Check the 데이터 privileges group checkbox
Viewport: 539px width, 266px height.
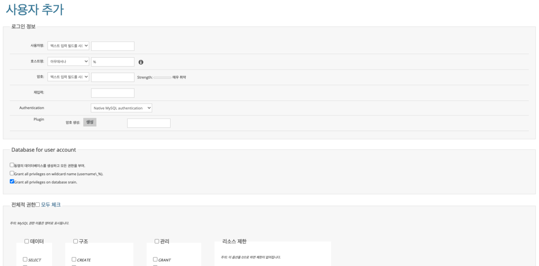pos(27,241)
